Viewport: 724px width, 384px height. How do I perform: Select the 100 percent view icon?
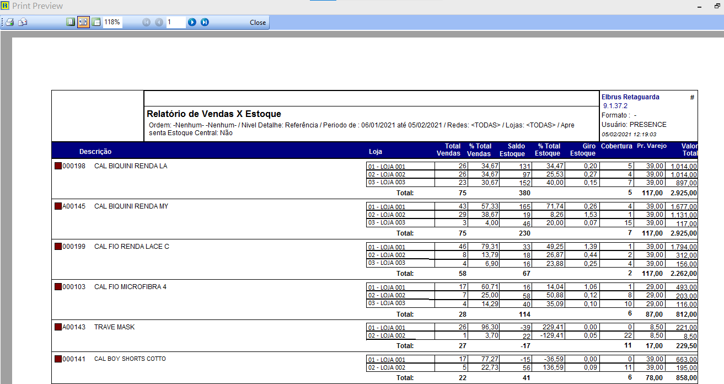(96, 23)
